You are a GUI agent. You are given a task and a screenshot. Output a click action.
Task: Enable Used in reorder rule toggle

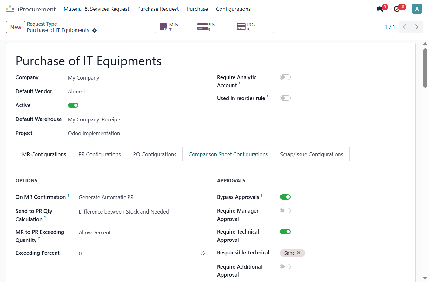tap(285, 98)
